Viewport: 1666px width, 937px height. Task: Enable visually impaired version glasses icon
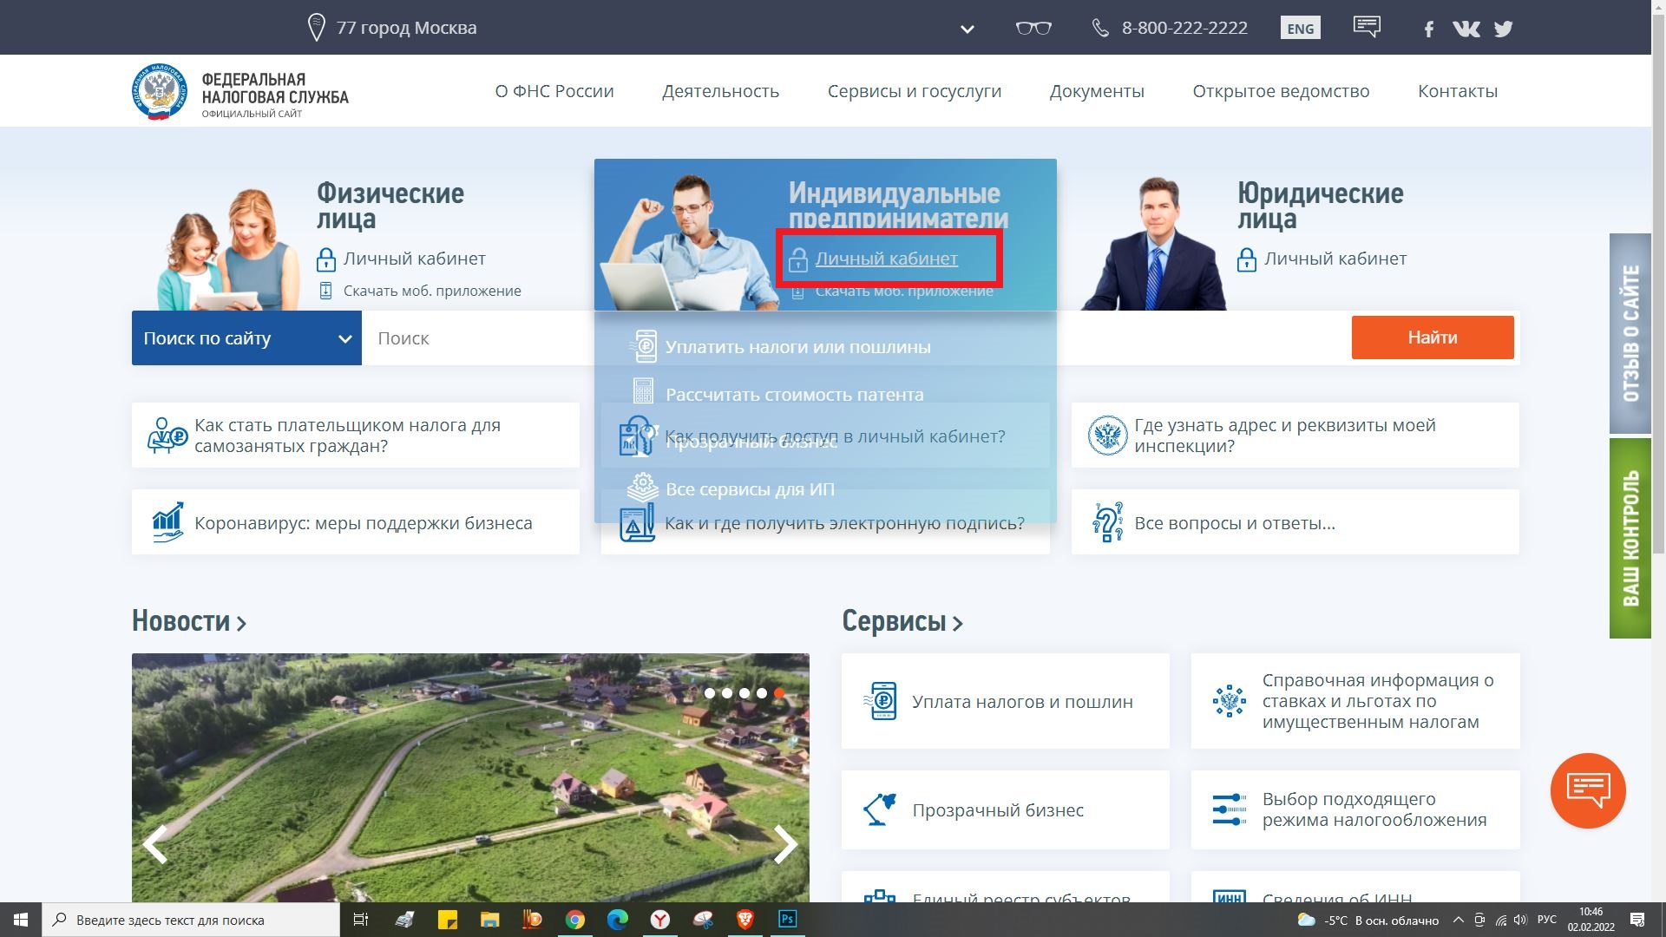1033,28
